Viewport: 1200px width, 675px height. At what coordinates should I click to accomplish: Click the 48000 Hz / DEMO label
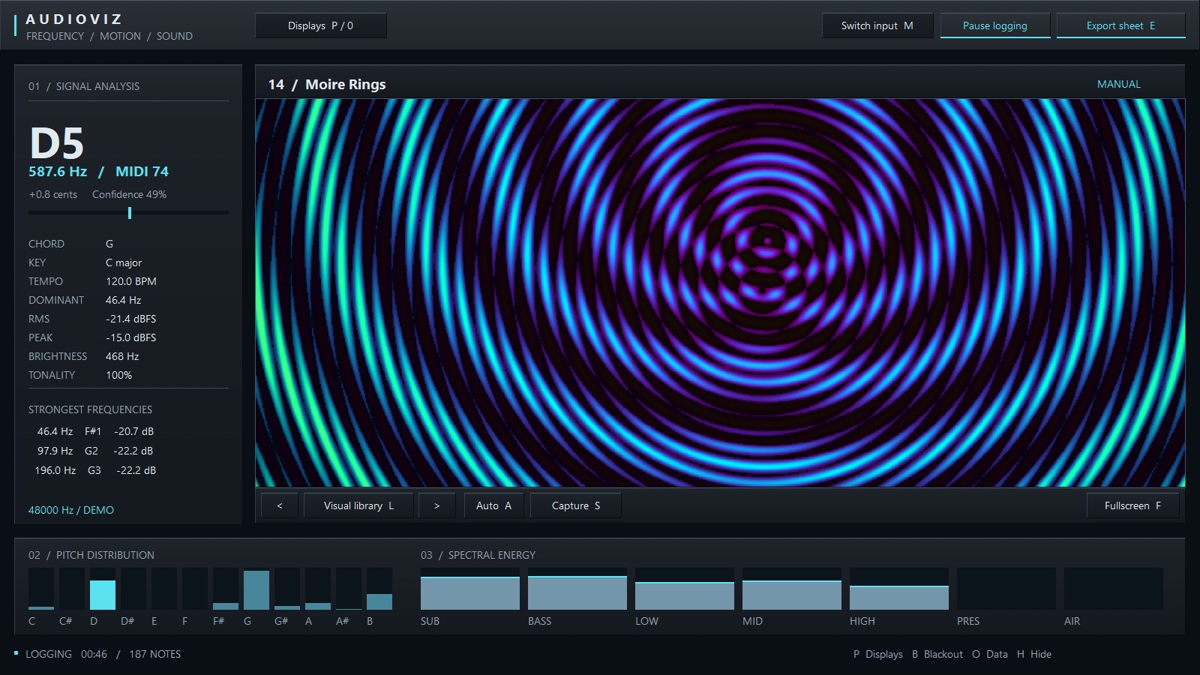pos(71,510)
